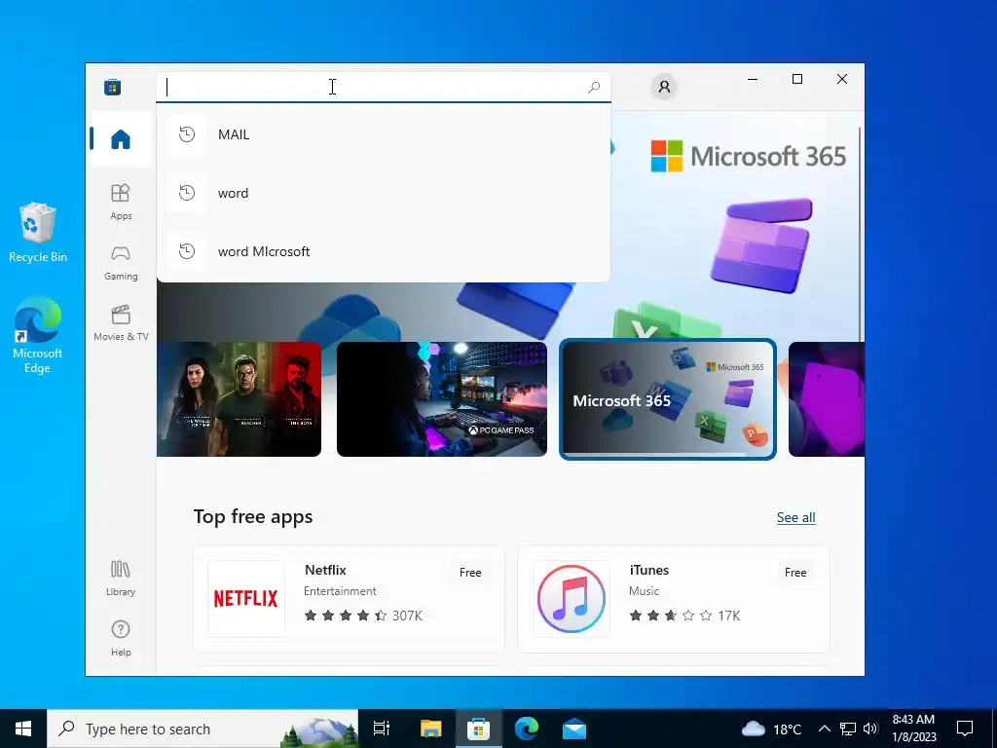Open the Library page

(x=121, y=578)
